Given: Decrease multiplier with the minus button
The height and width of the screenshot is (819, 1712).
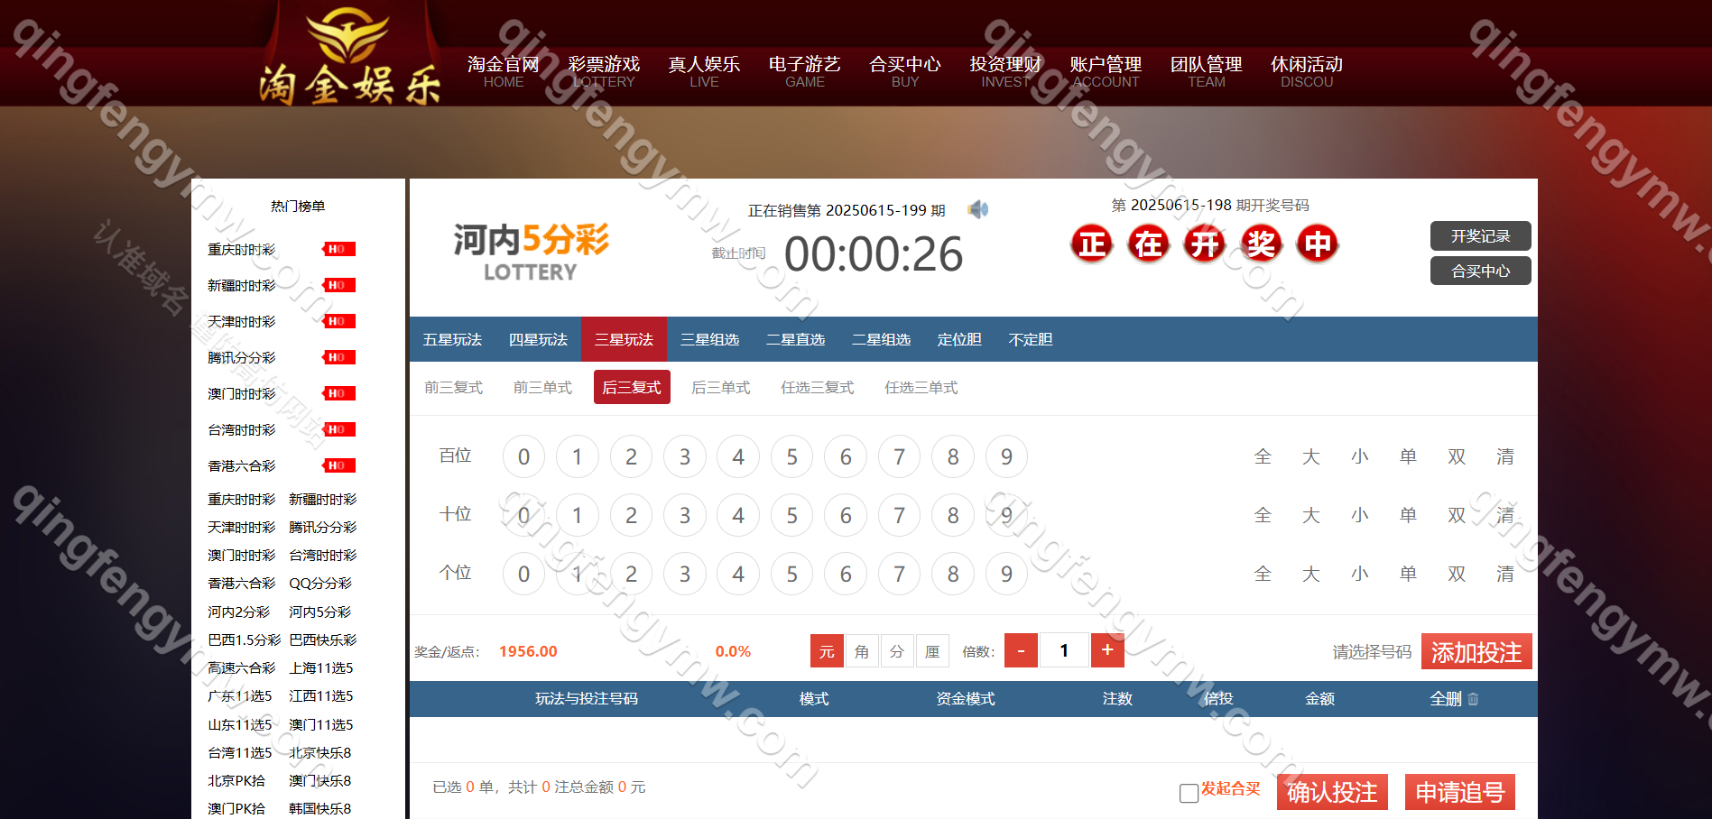Looking at the screenshot, I should click(x=1021, y=650).
